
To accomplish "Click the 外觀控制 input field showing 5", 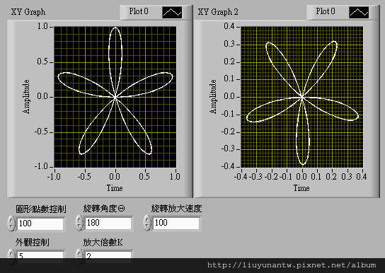I will click(40, 255).
